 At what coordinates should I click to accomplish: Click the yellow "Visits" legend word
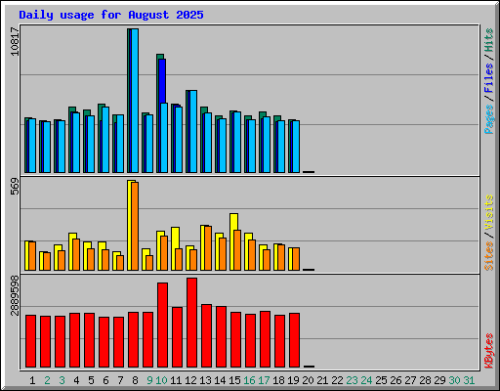(489, 213)
